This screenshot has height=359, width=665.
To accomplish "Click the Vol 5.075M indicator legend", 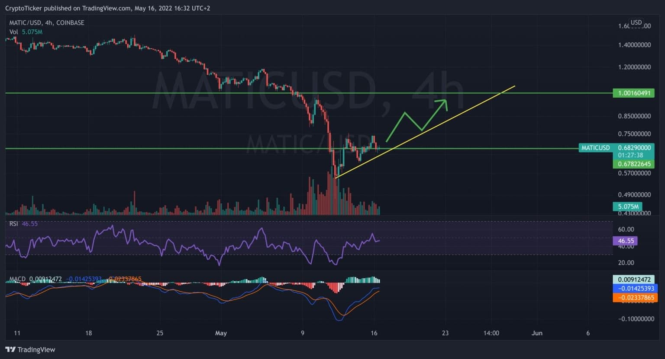I will click(26, 32).
